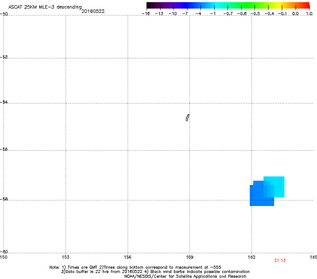The height and width of the screenshot is (279, 317).
Task: Click the longitude label 153
Action: point(66,257)
